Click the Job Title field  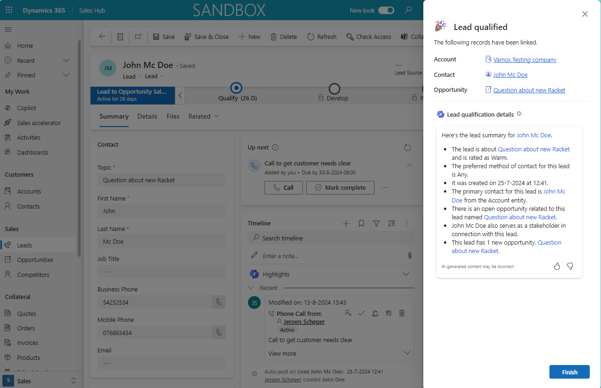click(x=161, y=272)
